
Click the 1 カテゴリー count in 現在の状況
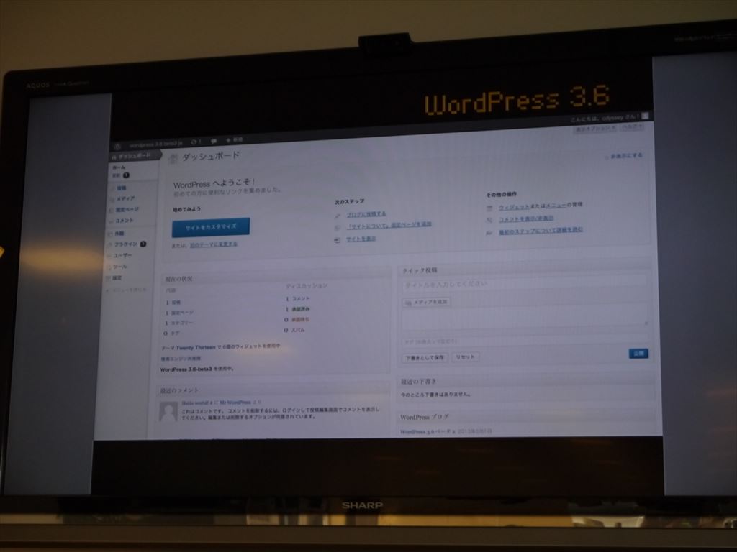point(178,323)
